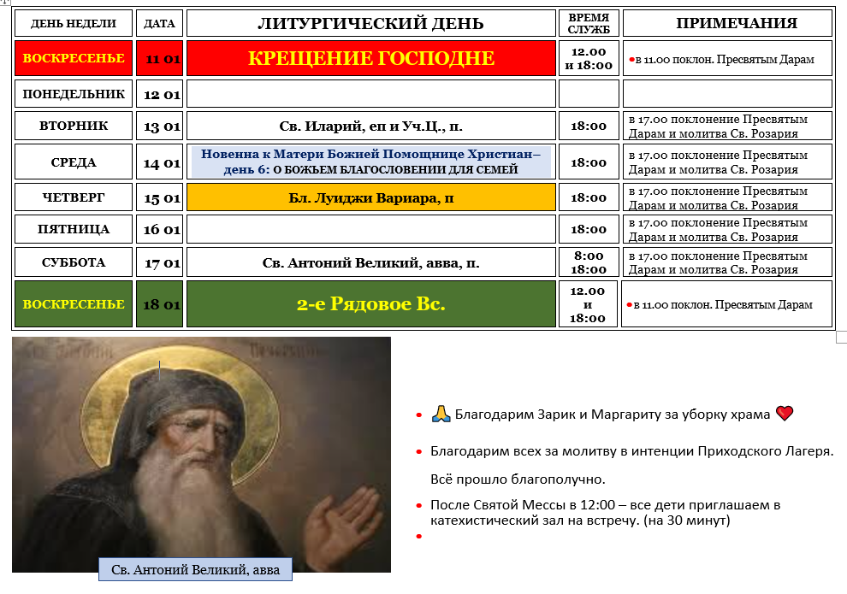Click the praying hands emoji
The image size is (847, 594).
[x=441, y=415]
